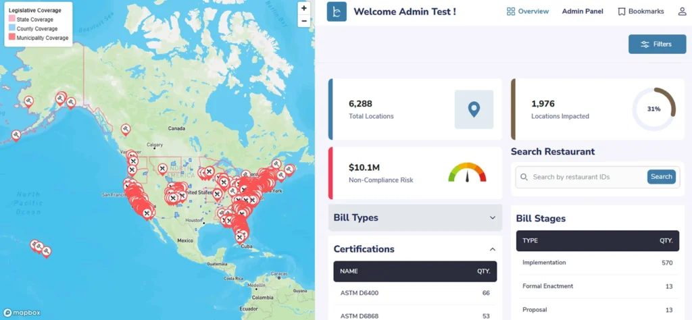The image size is (692, 320).
Task: Switch to the Overview tab
Action: [527, 11]
